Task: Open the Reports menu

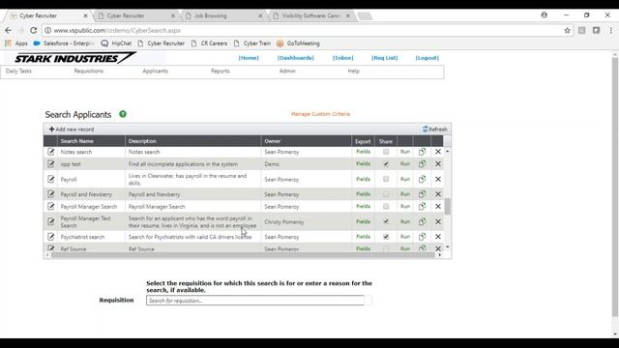Action: 220,71
